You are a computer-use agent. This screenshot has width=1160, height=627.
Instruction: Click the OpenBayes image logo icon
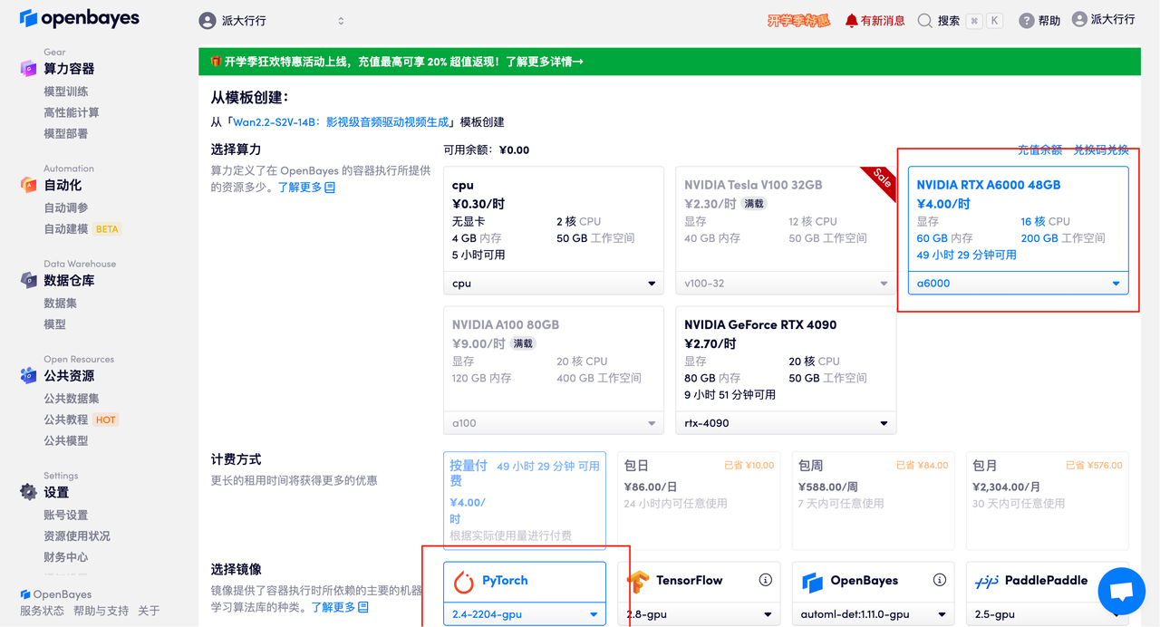[x=812, y=581]
